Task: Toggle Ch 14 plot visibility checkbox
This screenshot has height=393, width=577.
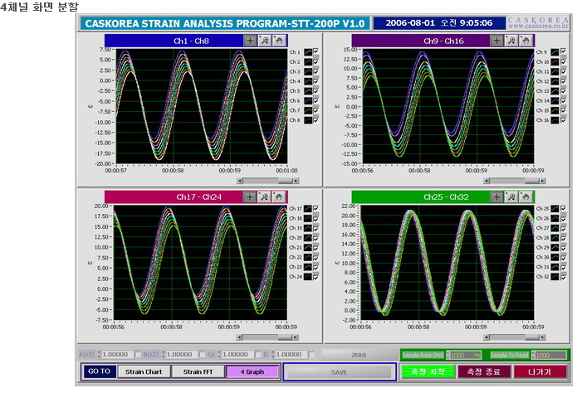Action: (563, 100)
